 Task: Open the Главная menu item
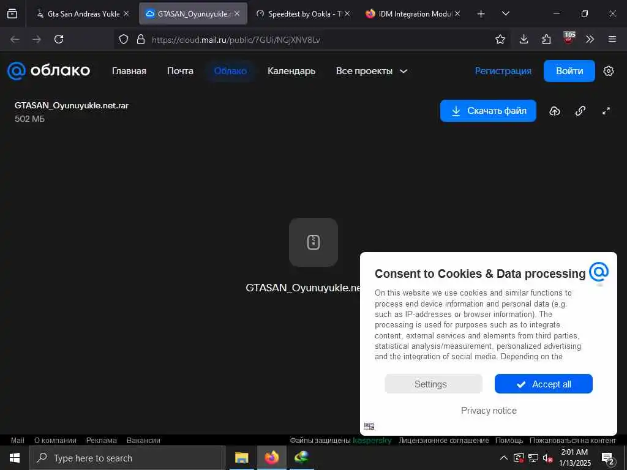click(x=129, y=71)
